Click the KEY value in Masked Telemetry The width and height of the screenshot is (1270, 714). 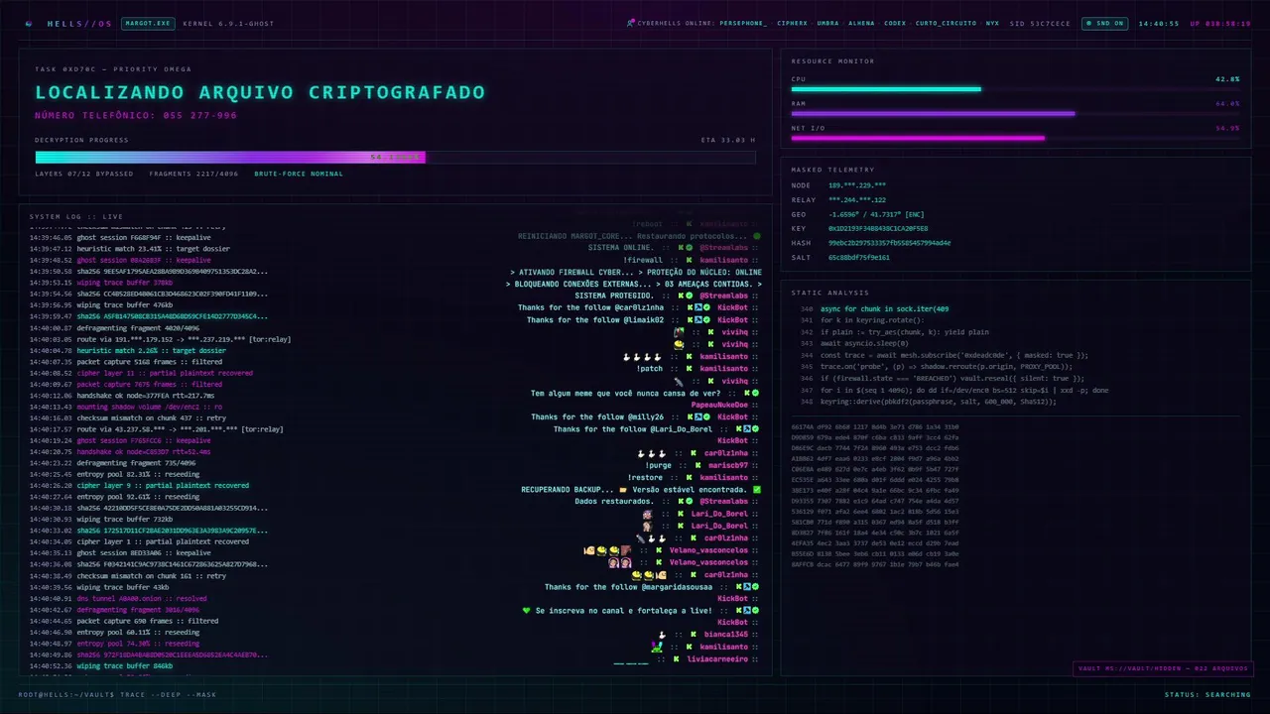point(878,228)
